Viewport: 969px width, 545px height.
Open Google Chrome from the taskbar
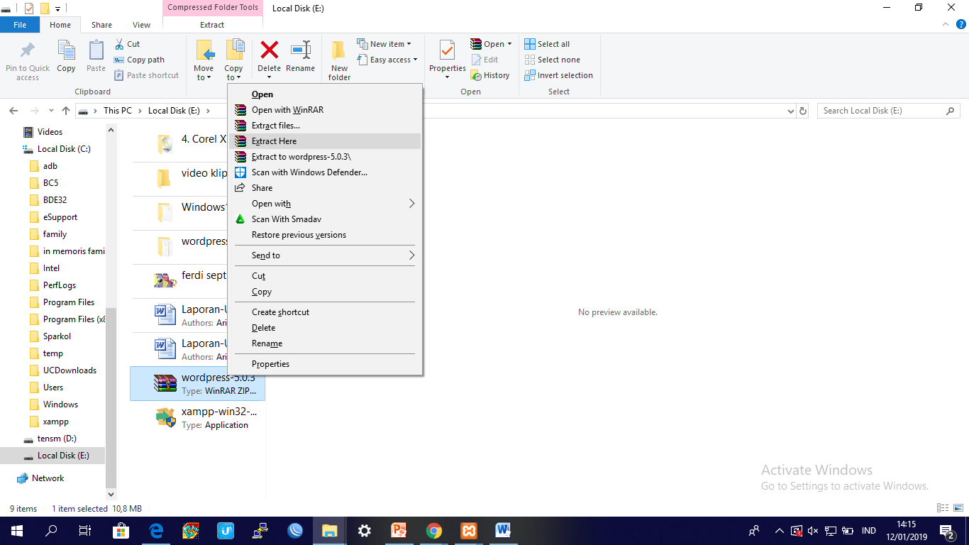(434, 531)
